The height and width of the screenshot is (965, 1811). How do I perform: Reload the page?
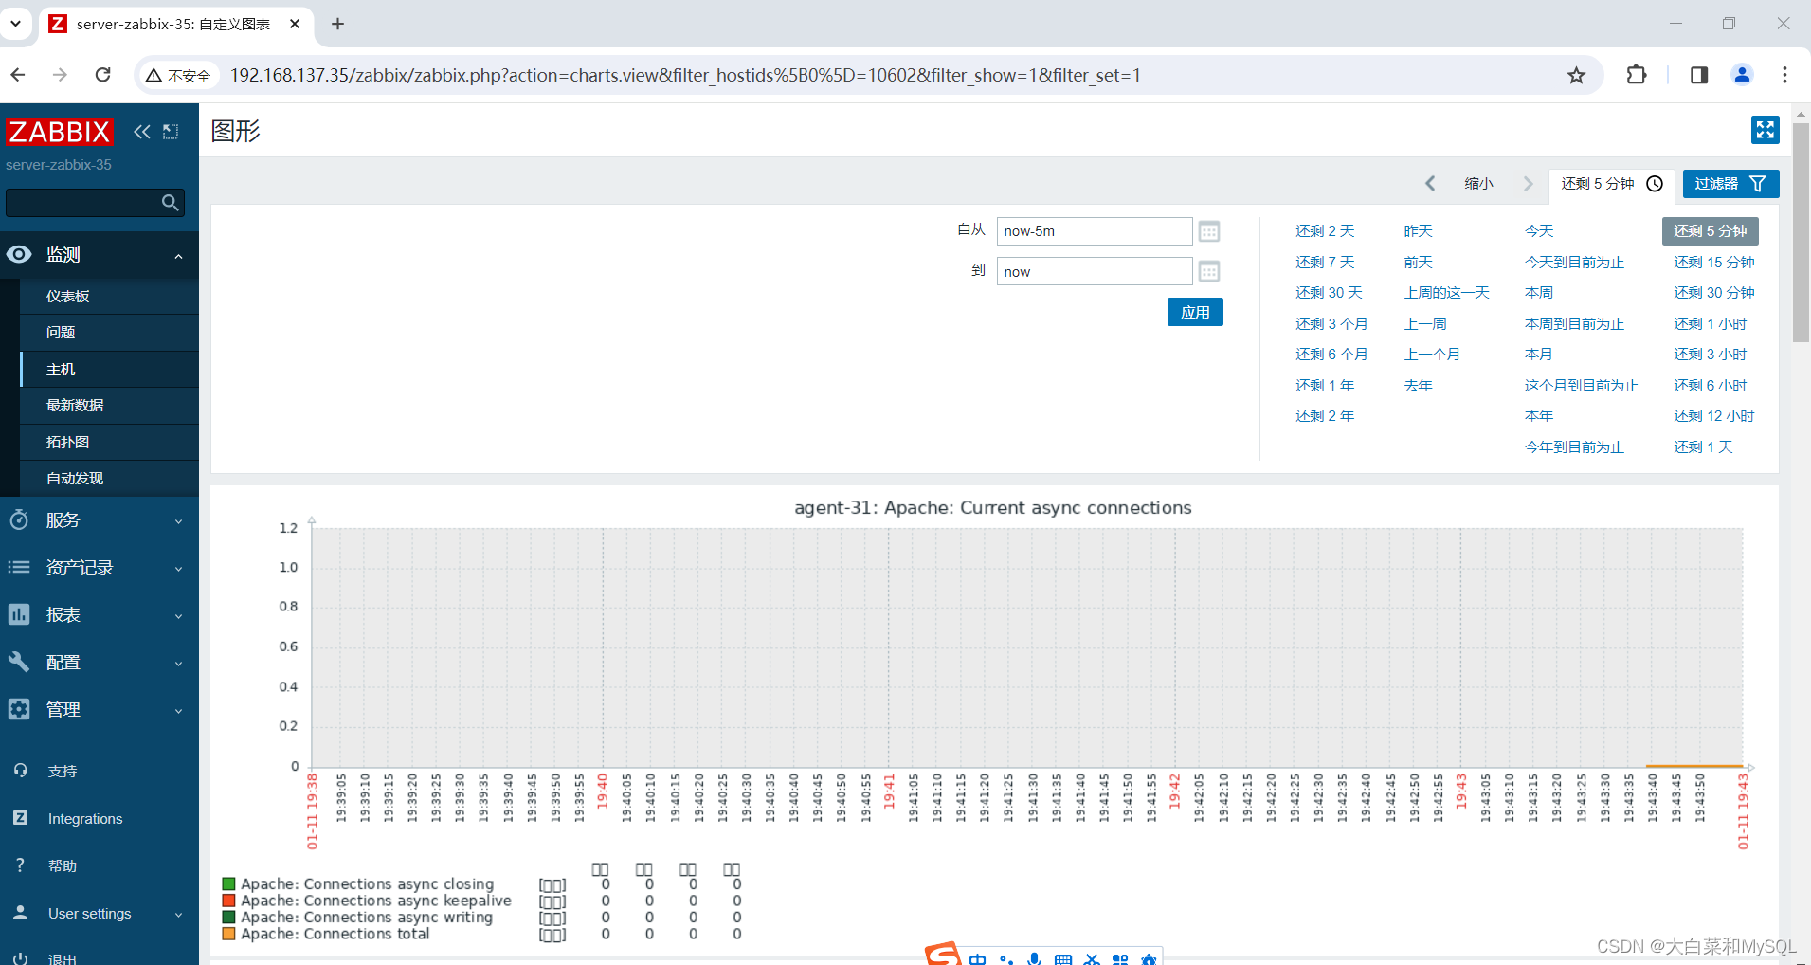click(x=103, y=75)
